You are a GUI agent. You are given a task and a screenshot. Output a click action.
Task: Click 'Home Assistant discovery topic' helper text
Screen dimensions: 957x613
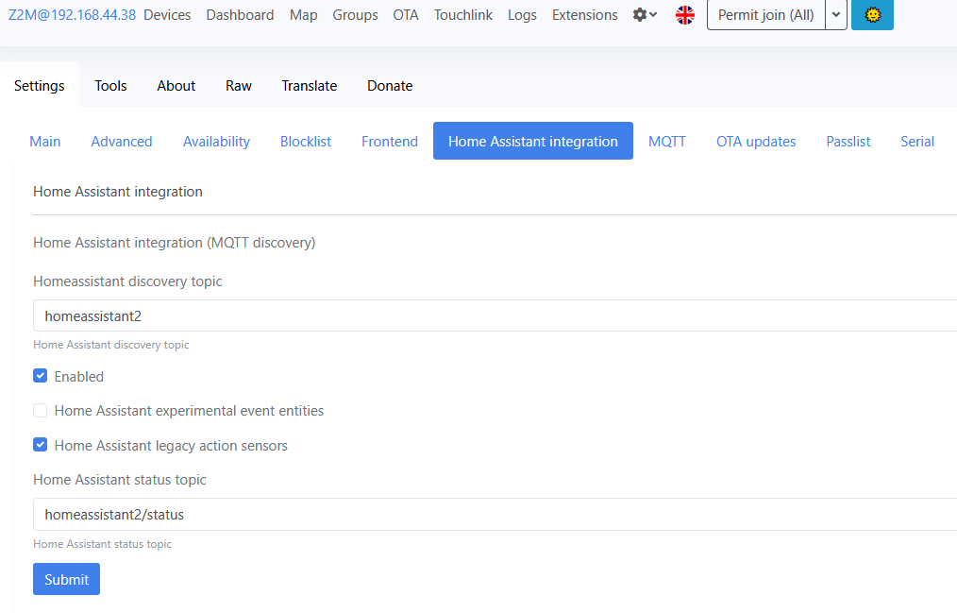(111, 345)
